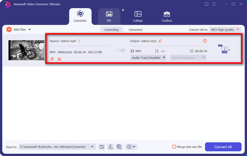Screen dimensions: 247x156
Task: Click the Aiseesoft app logo
Action: [7, 5]
